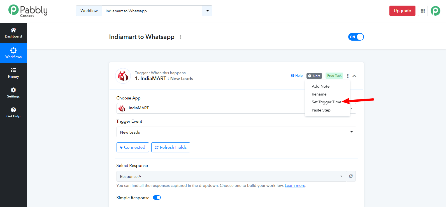Open the Select Response dropdown
This screenshot has height=207, width=446.
pos(231,176)
